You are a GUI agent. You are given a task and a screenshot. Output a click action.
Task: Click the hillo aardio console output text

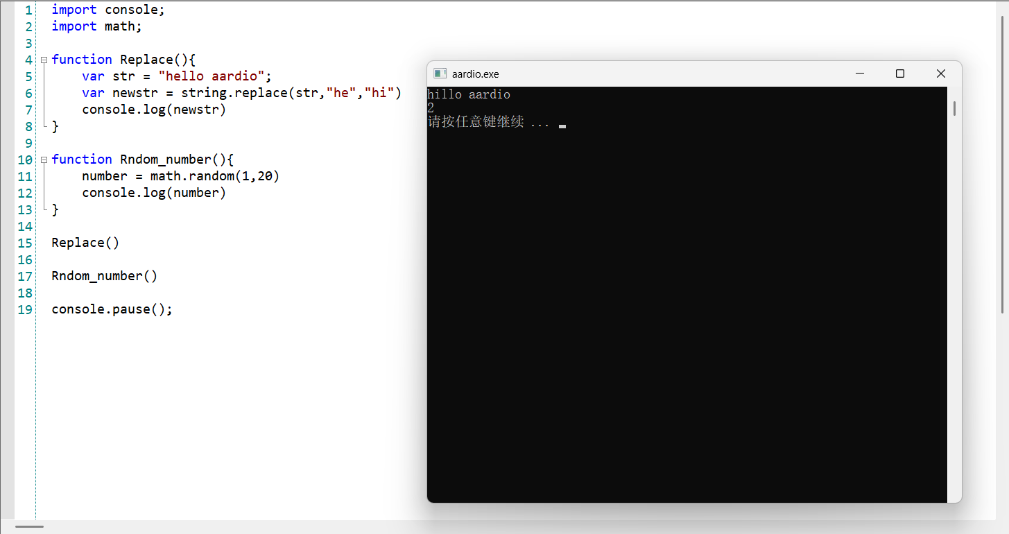468,94
